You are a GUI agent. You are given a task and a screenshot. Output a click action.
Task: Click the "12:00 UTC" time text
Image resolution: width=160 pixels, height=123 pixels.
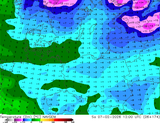click(x=132, y=117)
